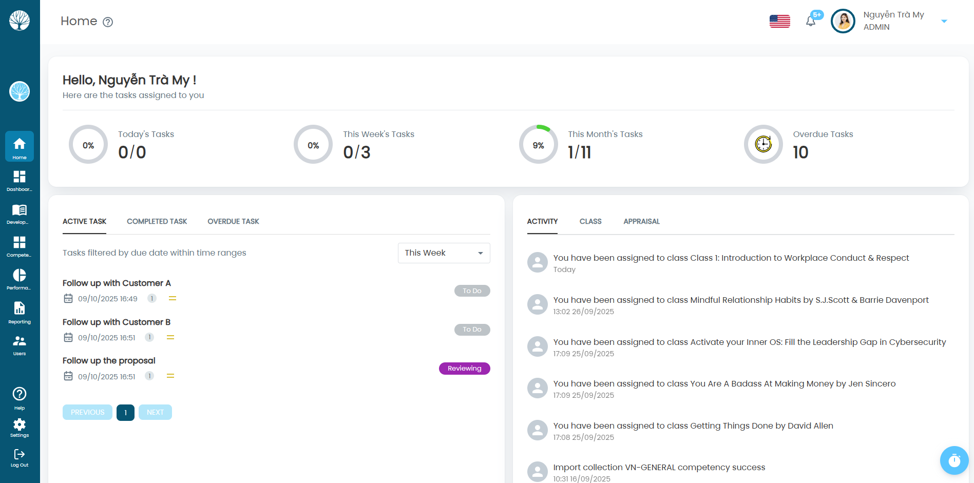This screenshot has width=974, height=483.
Task: Open the This Week time range dropdown
Action: [444, 253]
